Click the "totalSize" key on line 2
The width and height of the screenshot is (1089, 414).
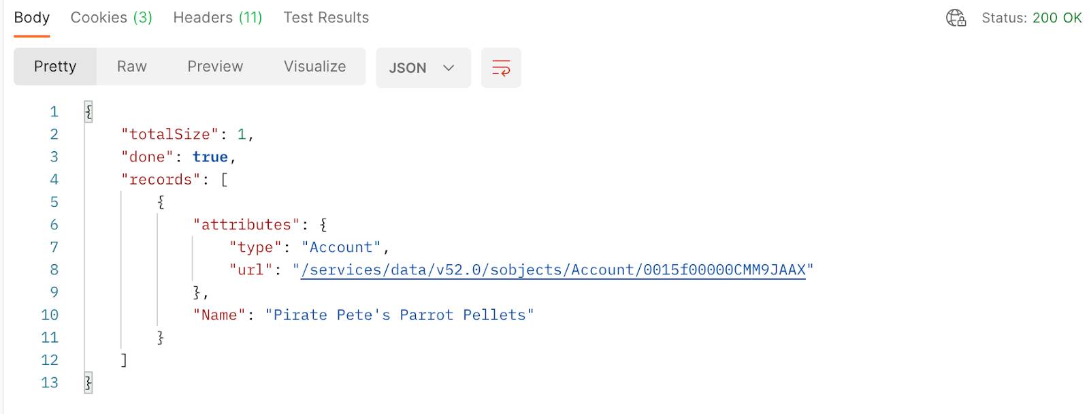(x=170, y=134)
